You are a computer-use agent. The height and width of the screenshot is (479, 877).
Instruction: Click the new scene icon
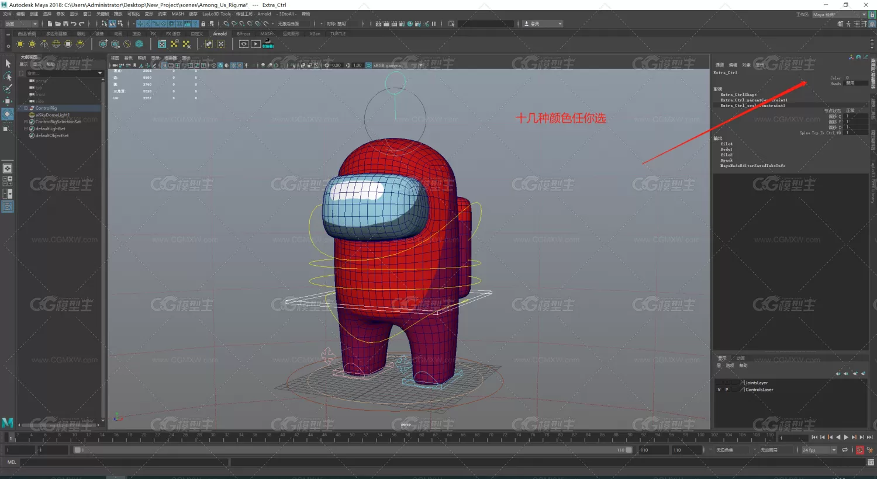50,24
